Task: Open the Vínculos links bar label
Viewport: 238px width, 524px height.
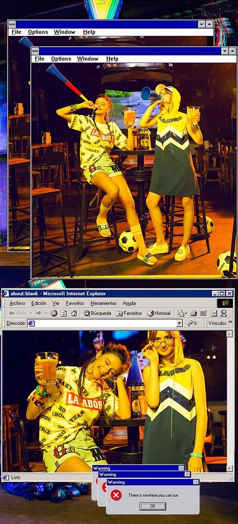Action: coord(217,323)
